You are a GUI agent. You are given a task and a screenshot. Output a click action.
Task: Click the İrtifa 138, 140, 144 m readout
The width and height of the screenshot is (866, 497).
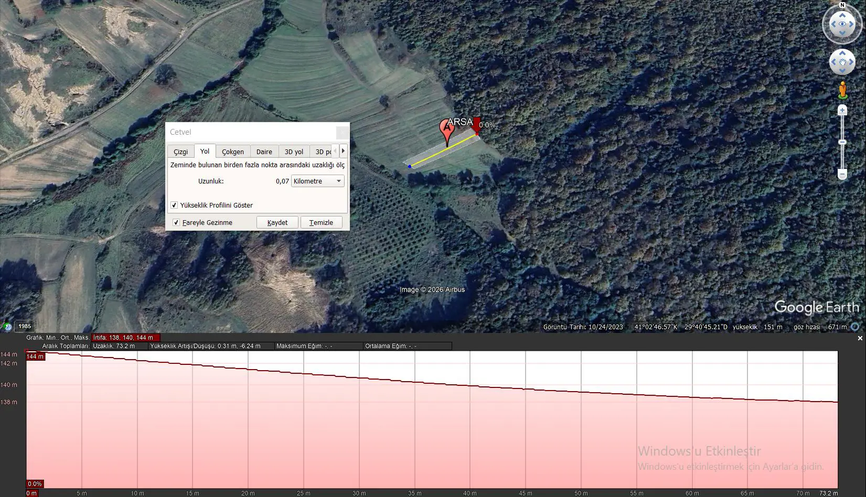click(x=126, y=338)
